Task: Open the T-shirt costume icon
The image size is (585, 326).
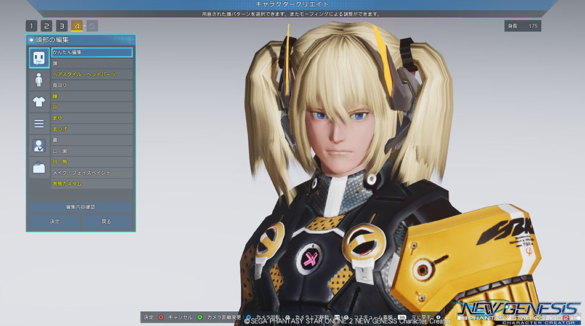Action: pyautogui.click(x=39, y=101)
